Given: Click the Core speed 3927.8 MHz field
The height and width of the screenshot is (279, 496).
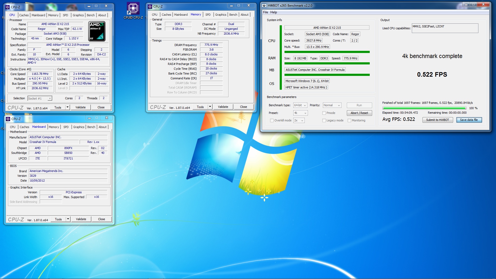Looking at the screenshot, I should point(314,40).
